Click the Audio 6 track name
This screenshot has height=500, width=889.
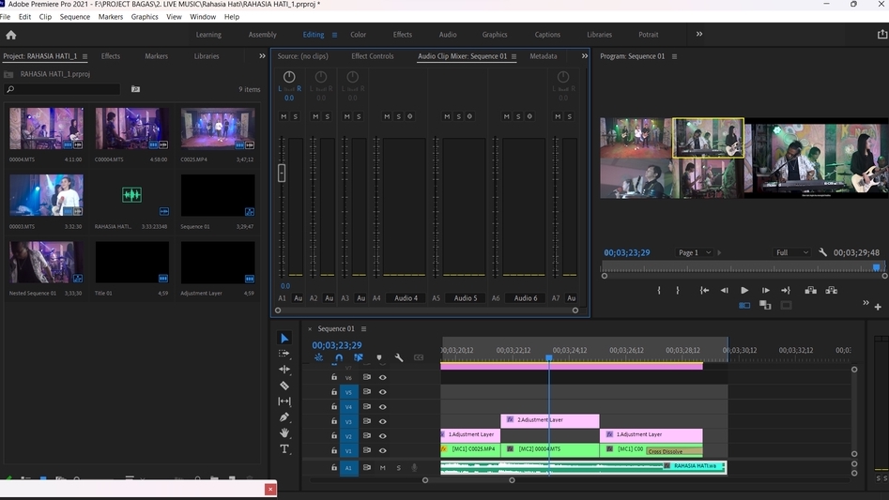pos(526,298)
